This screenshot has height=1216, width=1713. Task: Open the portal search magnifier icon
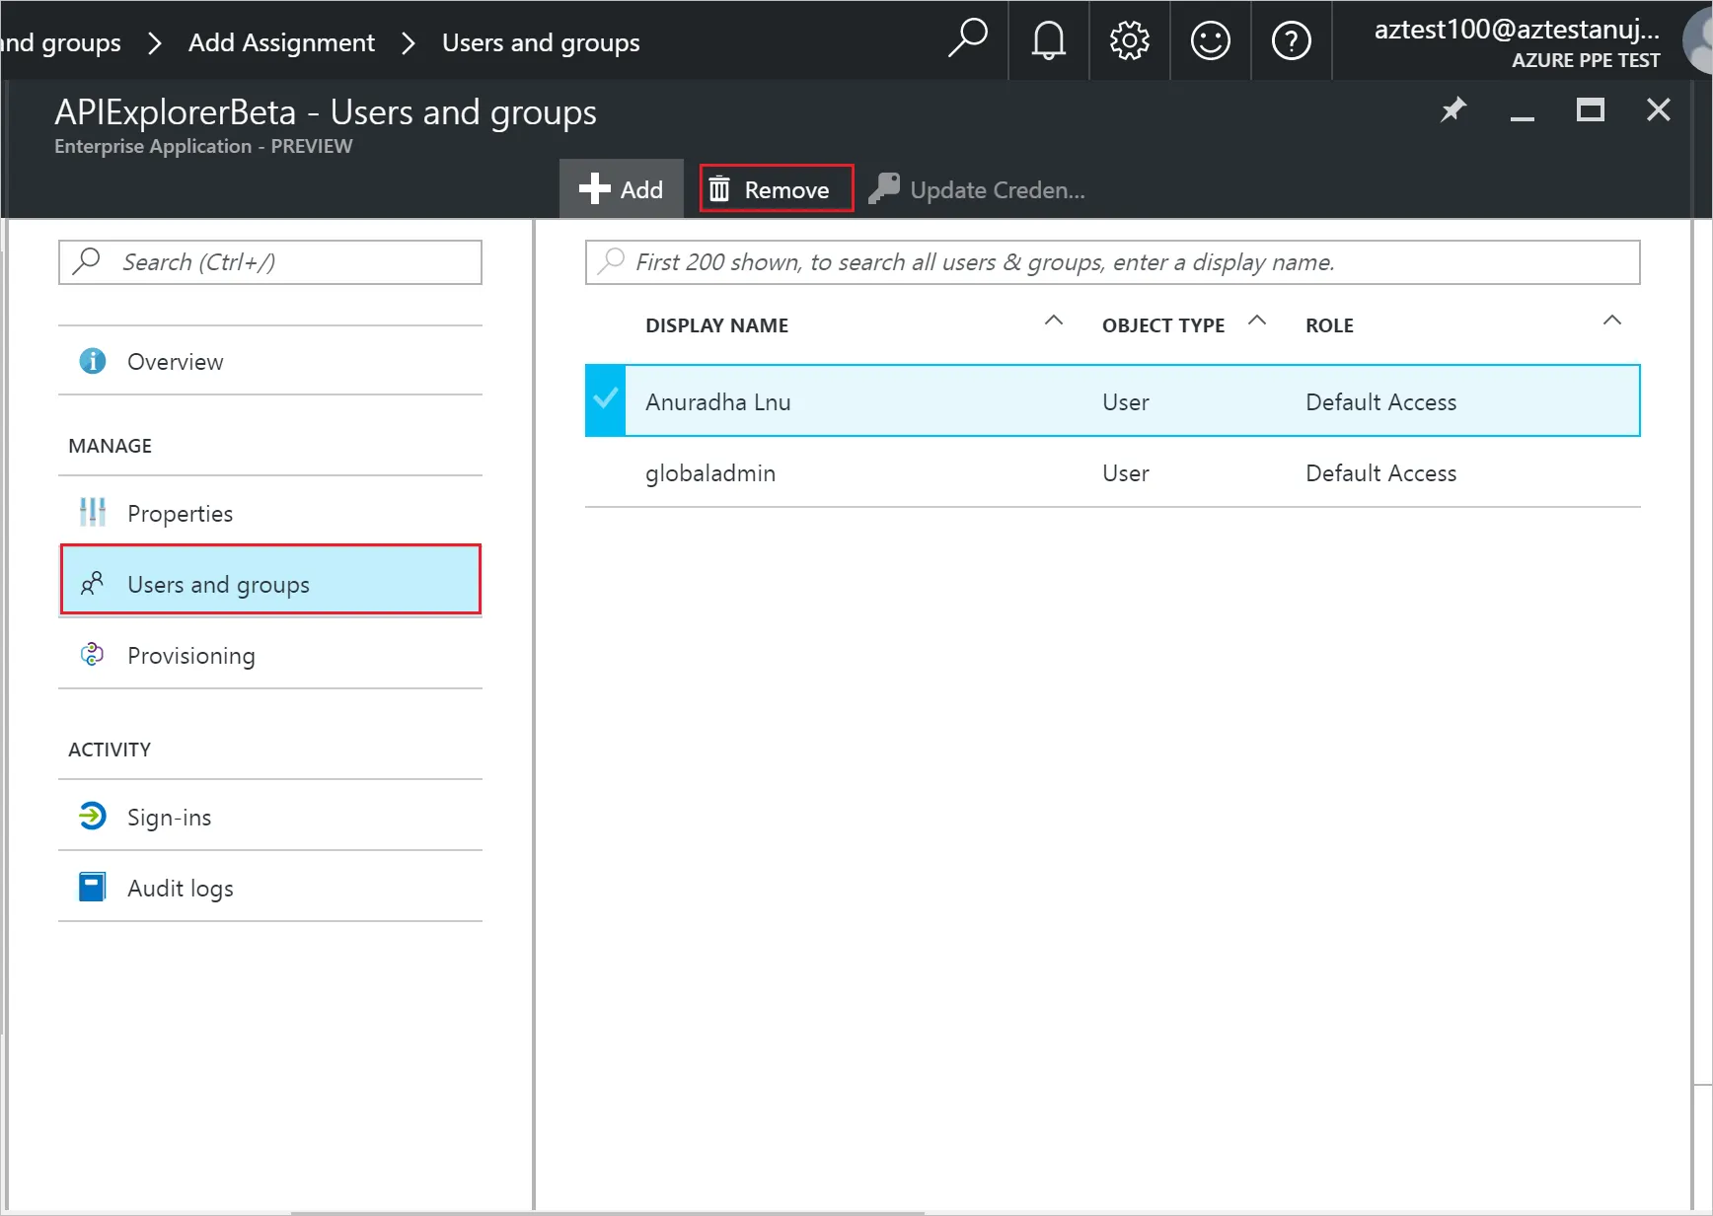967,39
